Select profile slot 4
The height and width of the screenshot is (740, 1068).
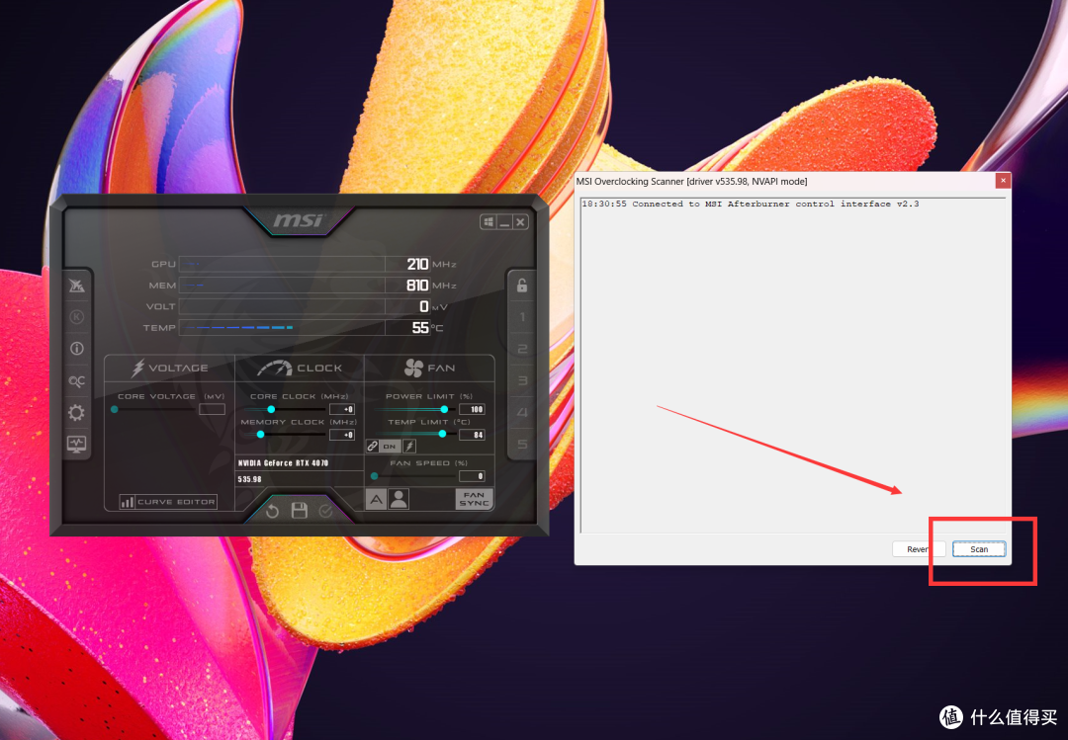pyautogui.click(x=522, y=413)
